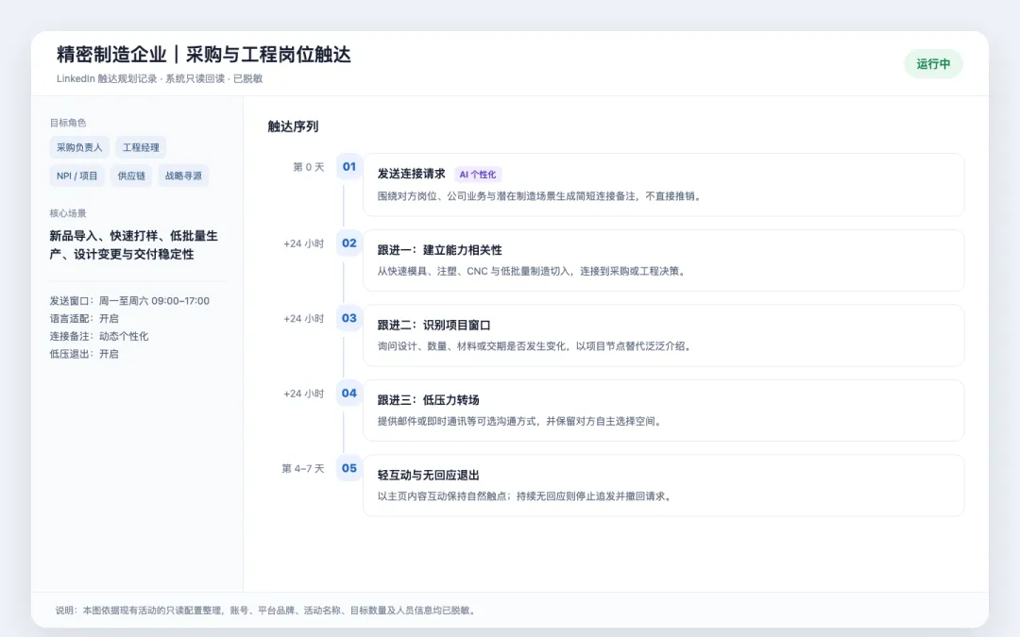Viewport: 1020px width, 637px height.
Task: Click the 新品导入、快速打样 core scenario text
Action: 133,245
